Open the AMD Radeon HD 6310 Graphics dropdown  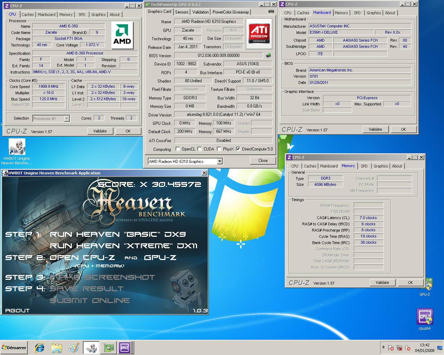[x=220, y=161]
